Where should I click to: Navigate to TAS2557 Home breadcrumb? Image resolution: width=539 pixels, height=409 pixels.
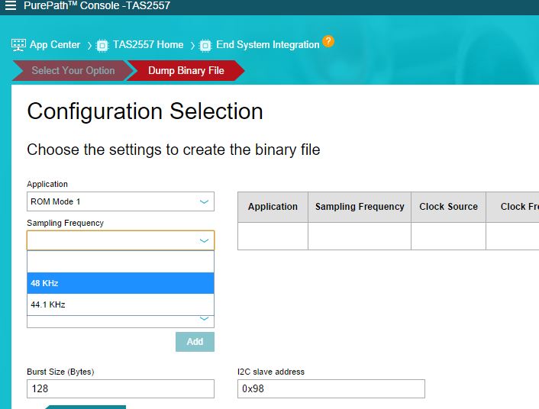(x=148, y=45)
